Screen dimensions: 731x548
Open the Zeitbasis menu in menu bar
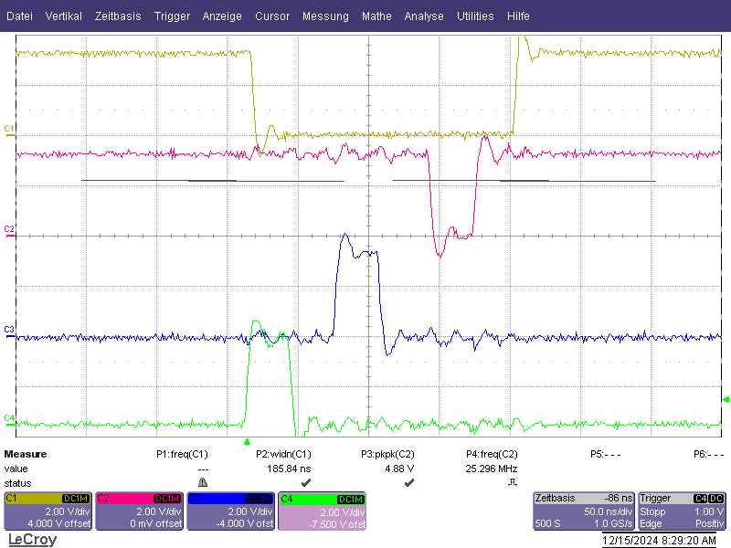click(x=118, y=16)
